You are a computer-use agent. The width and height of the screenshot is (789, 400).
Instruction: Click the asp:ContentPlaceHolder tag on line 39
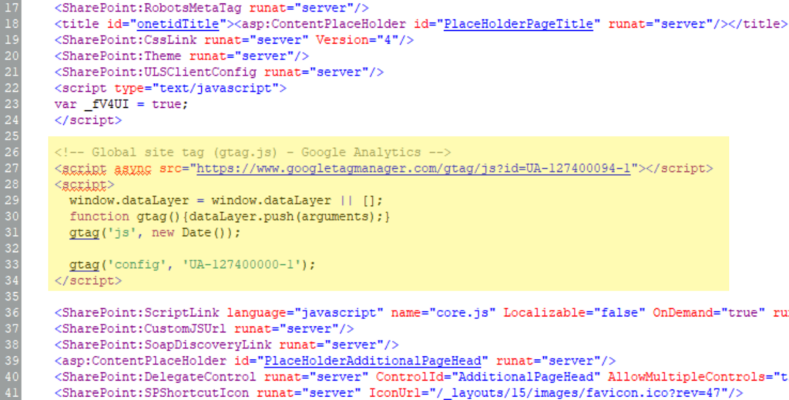334,361
